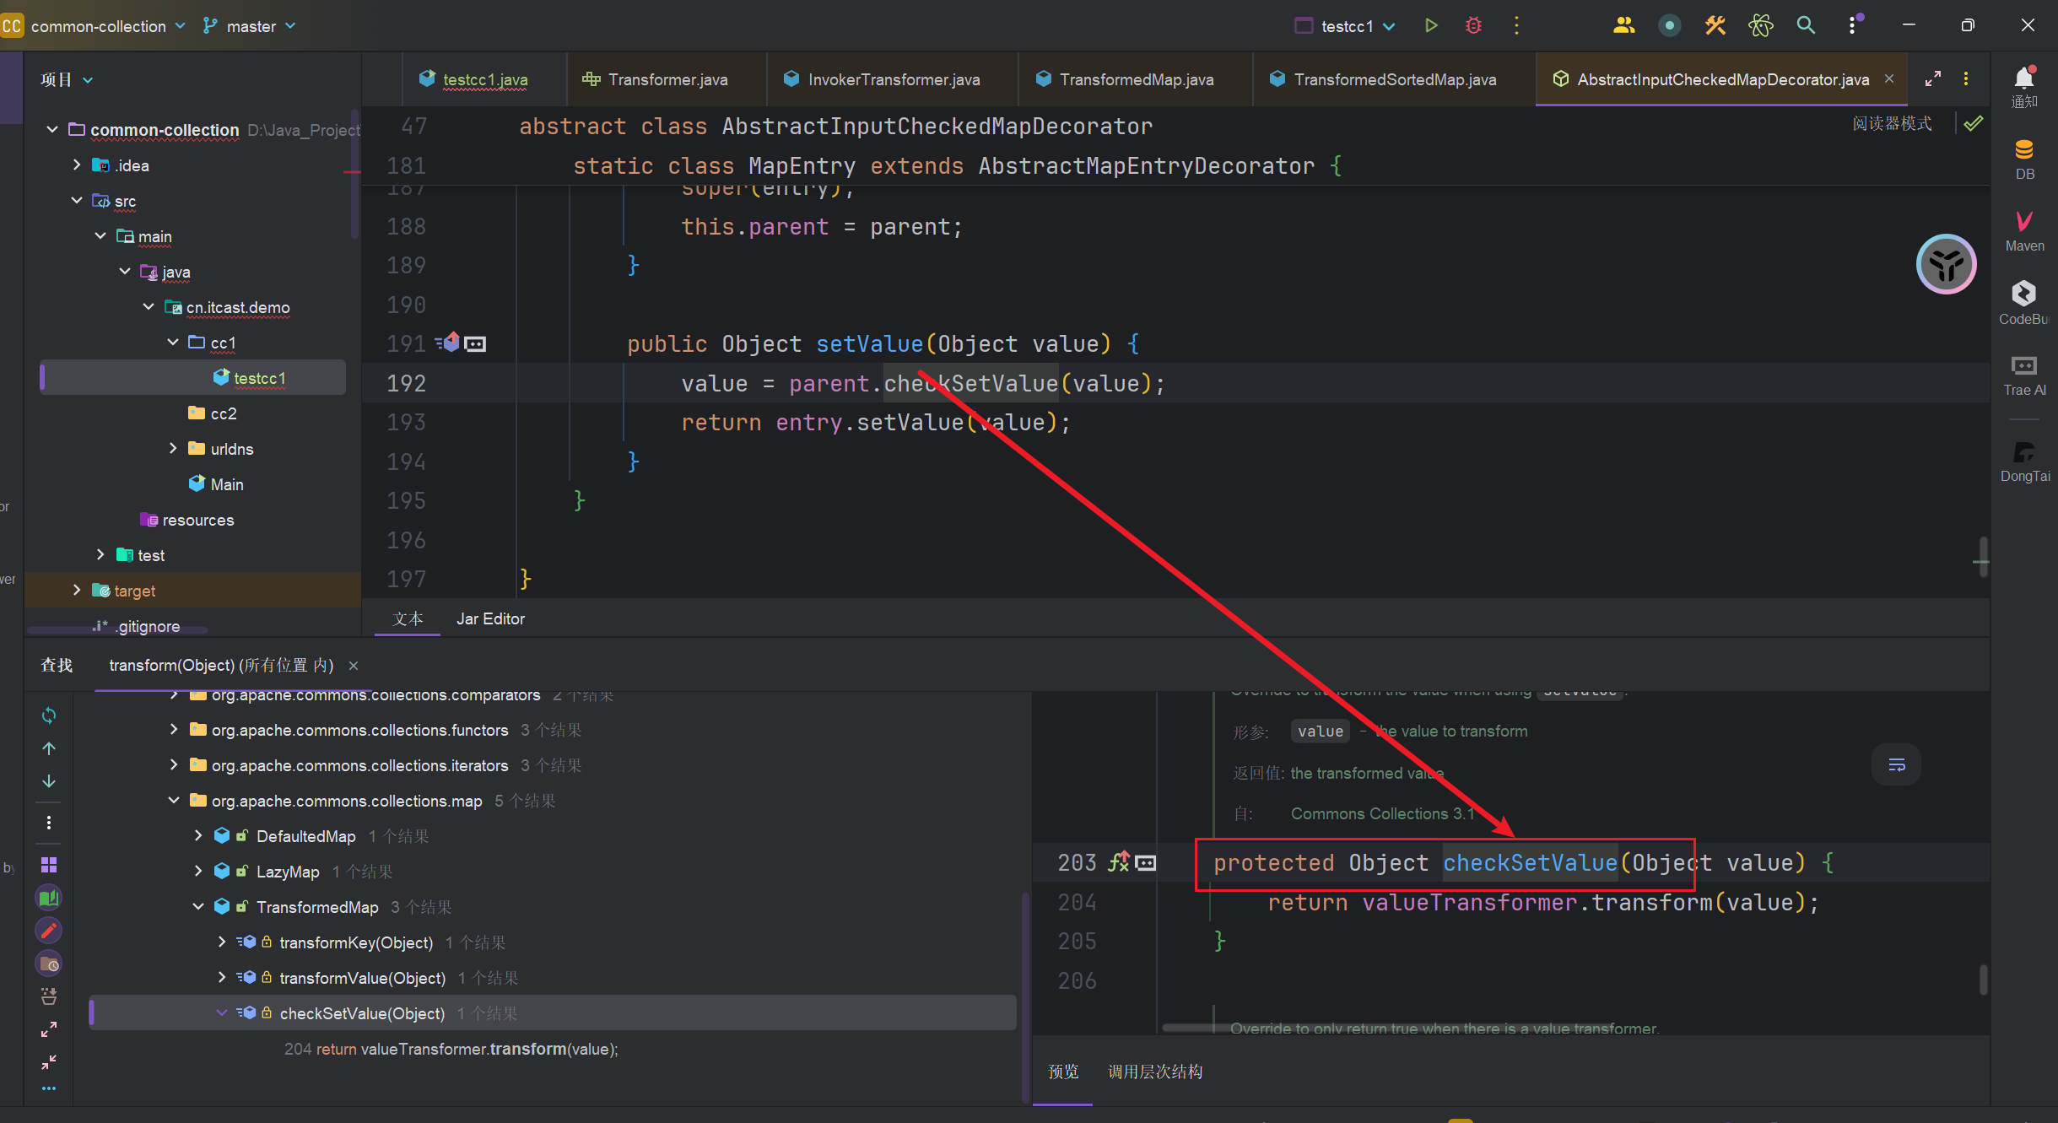The width and height of the screenshot is (2058, 1123).
Task: Expand the urldns folder
Action: [173, 448]
